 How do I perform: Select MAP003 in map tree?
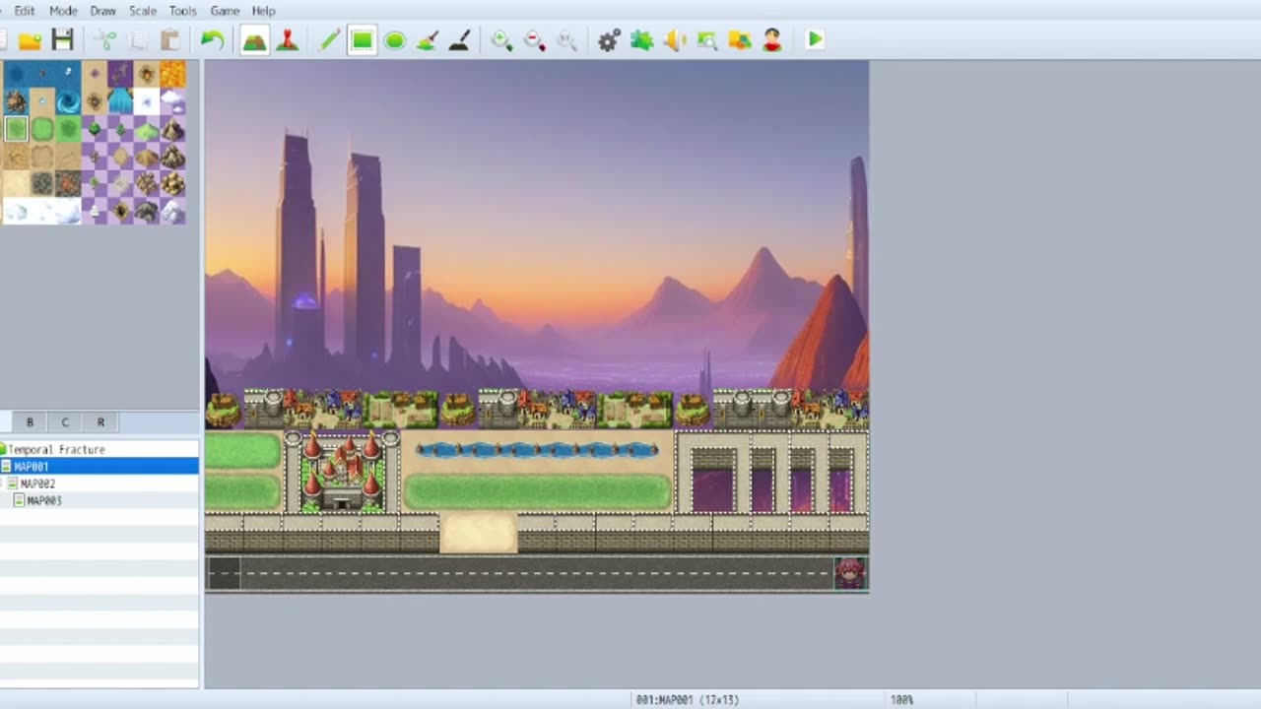43,501
